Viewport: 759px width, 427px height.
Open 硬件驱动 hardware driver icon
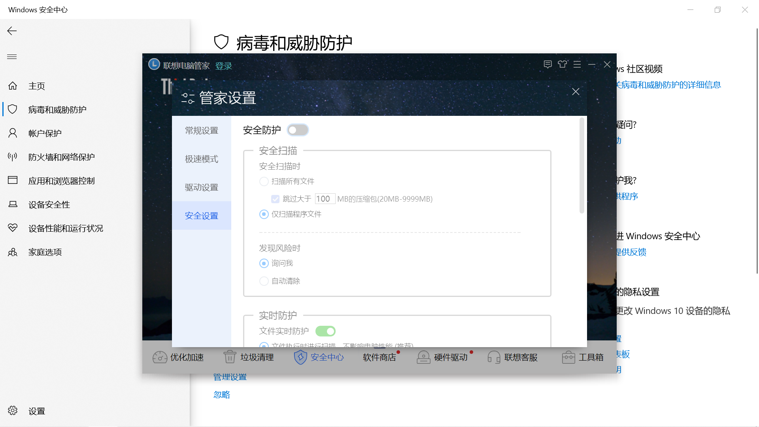423,357
